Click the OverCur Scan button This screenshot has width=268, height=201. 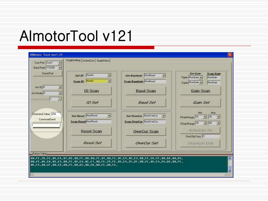click(x=146, y=131)
